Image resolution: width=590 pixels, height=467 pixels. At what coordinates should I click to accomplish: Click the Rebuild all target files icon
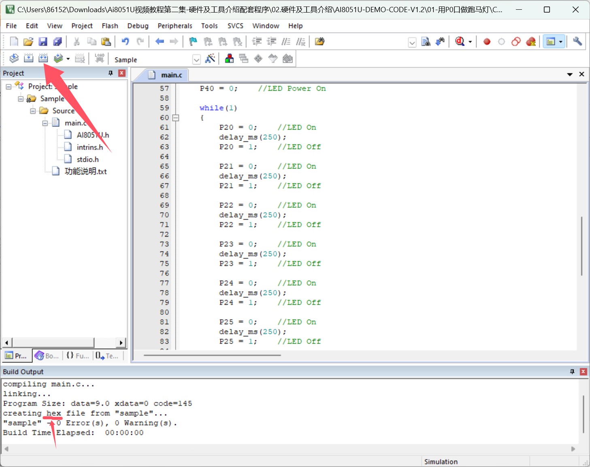pos(43,58)
